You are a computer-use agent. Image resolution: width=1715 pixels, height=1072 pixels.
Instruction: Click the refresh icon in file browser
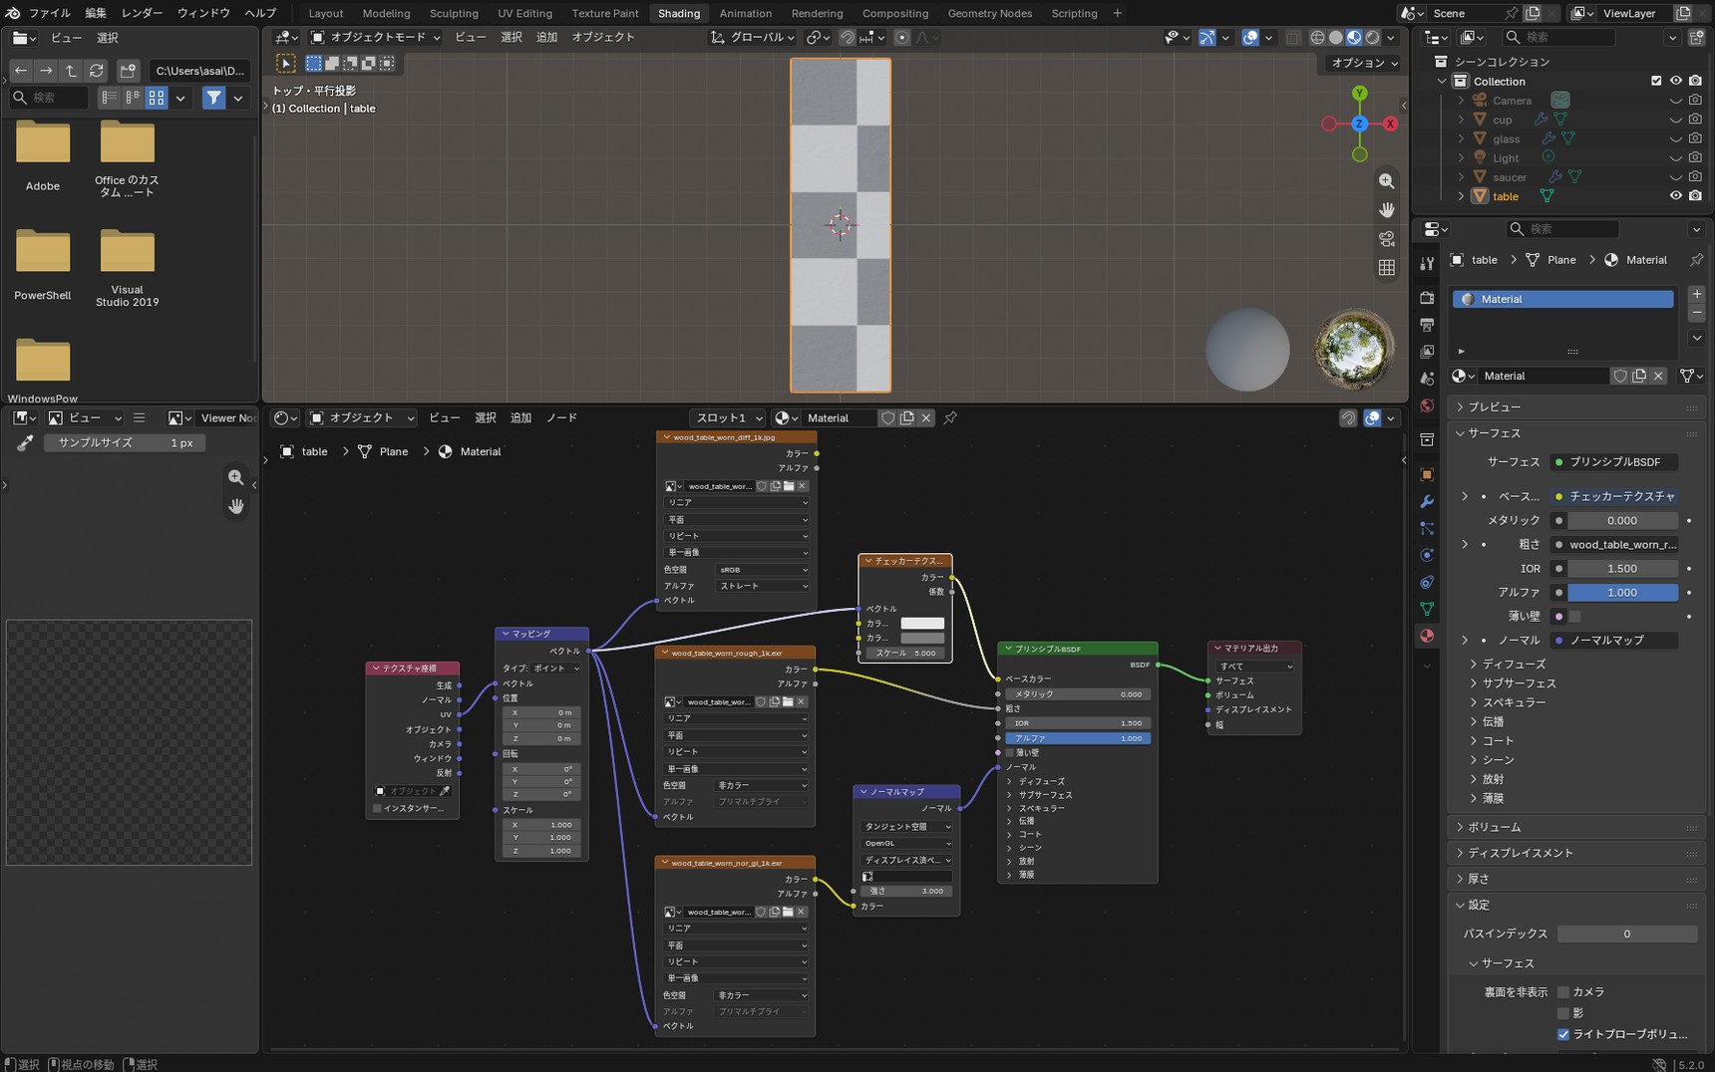97,71
